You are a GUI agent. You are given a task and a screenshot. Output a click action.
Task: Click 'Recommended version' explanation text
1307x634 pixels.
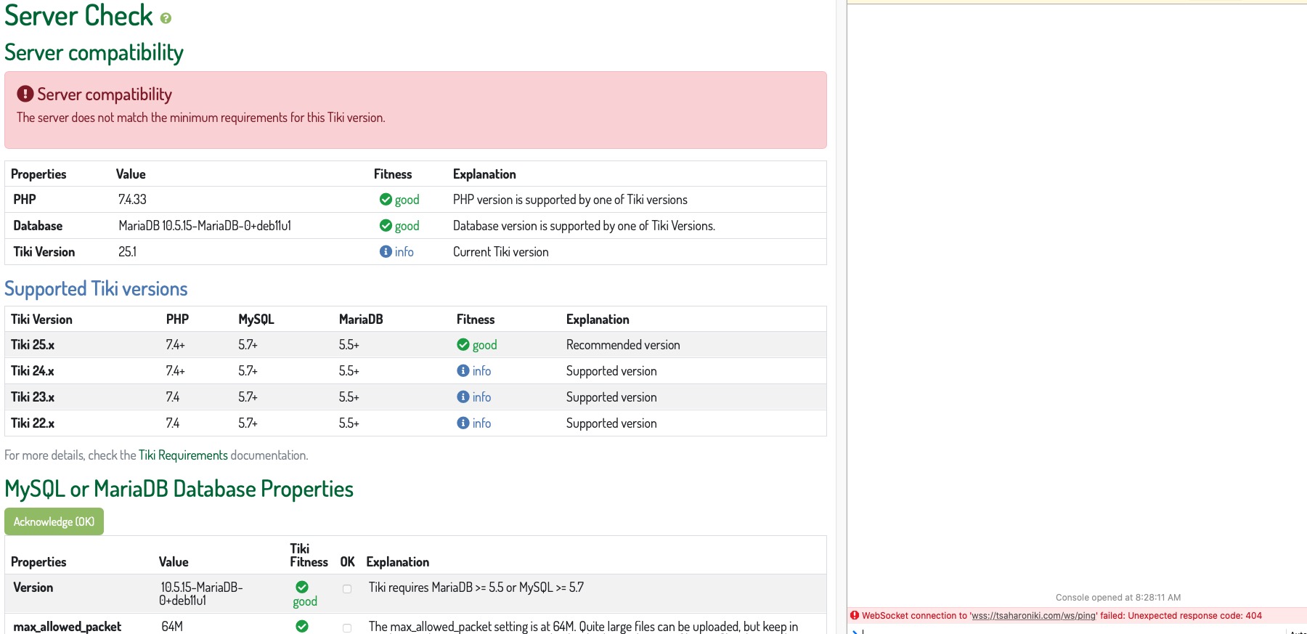[x=623, y=345]
